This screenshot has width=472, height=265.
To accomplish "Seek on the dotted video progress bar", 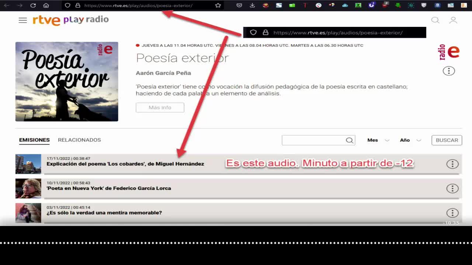I will [x=236, y=243].
